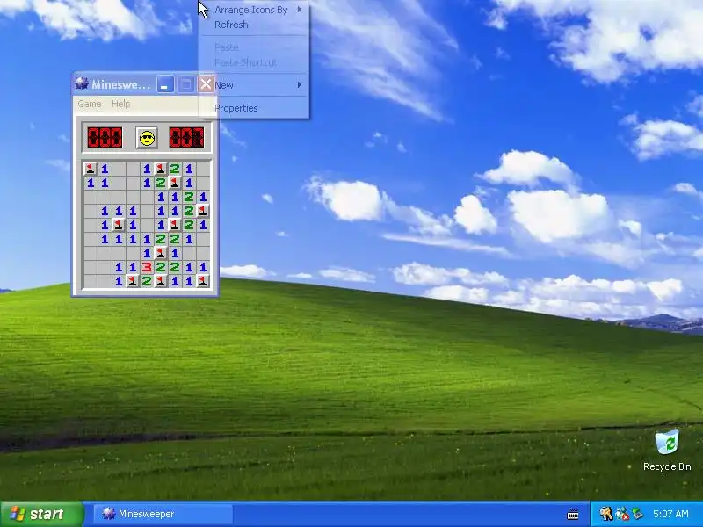
Task: Click the sunglasses smiley face button
Action: [x=147, y=138]
